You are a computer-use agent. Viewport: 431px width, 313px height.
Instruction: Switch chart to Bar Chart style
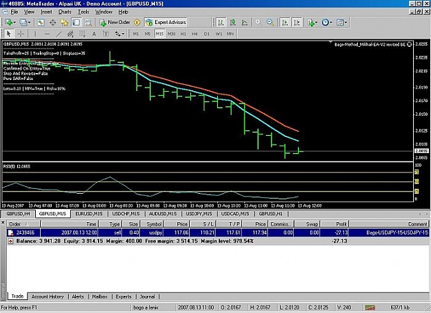(x=221, y=22)
